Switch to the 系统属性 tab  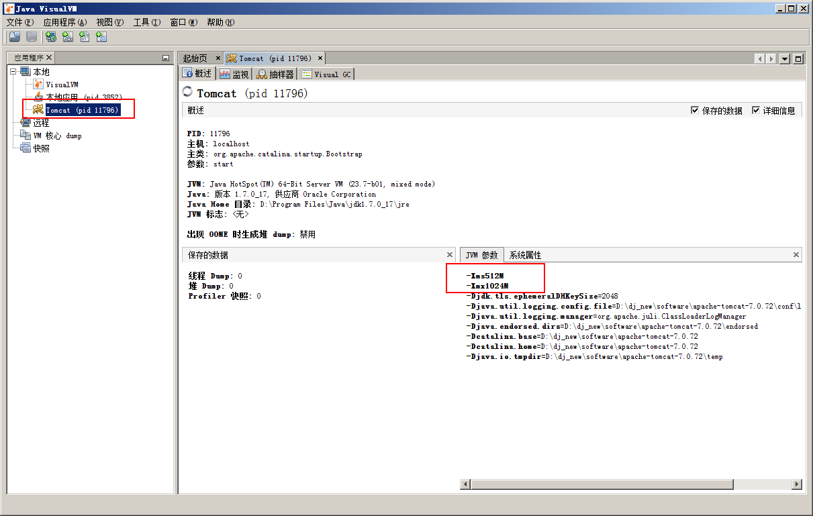[525, 254]
